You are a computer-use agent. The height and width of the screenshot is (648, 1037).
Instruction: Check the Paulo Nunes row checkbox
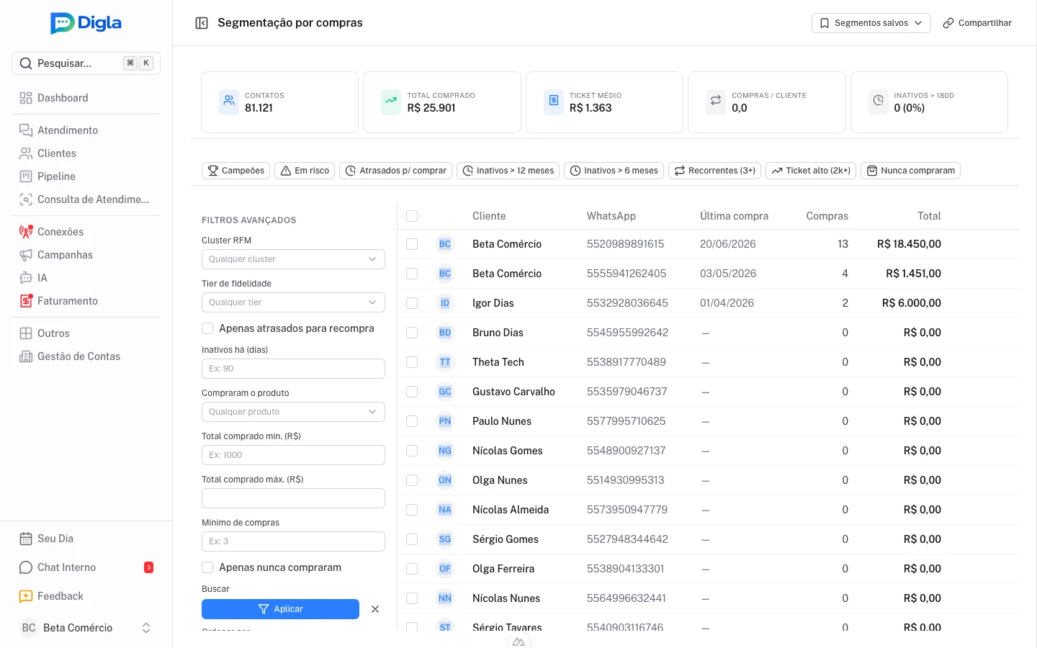pos(412,421)
